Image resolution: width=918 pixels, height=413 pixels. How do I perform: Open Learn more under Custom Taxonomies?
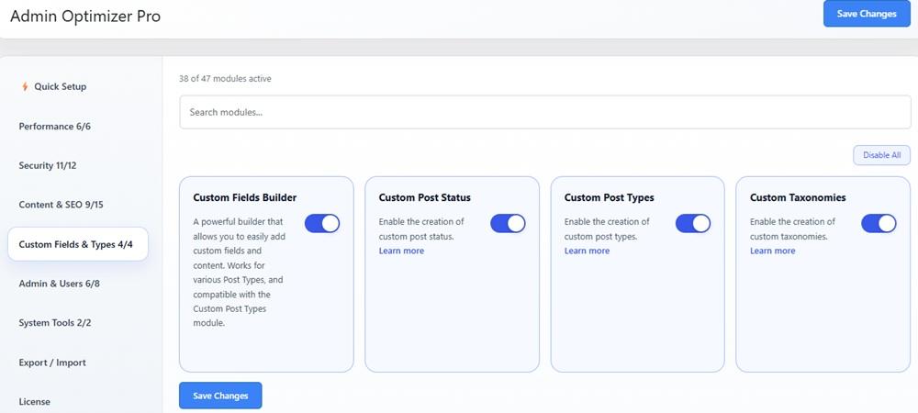[772, 251]
